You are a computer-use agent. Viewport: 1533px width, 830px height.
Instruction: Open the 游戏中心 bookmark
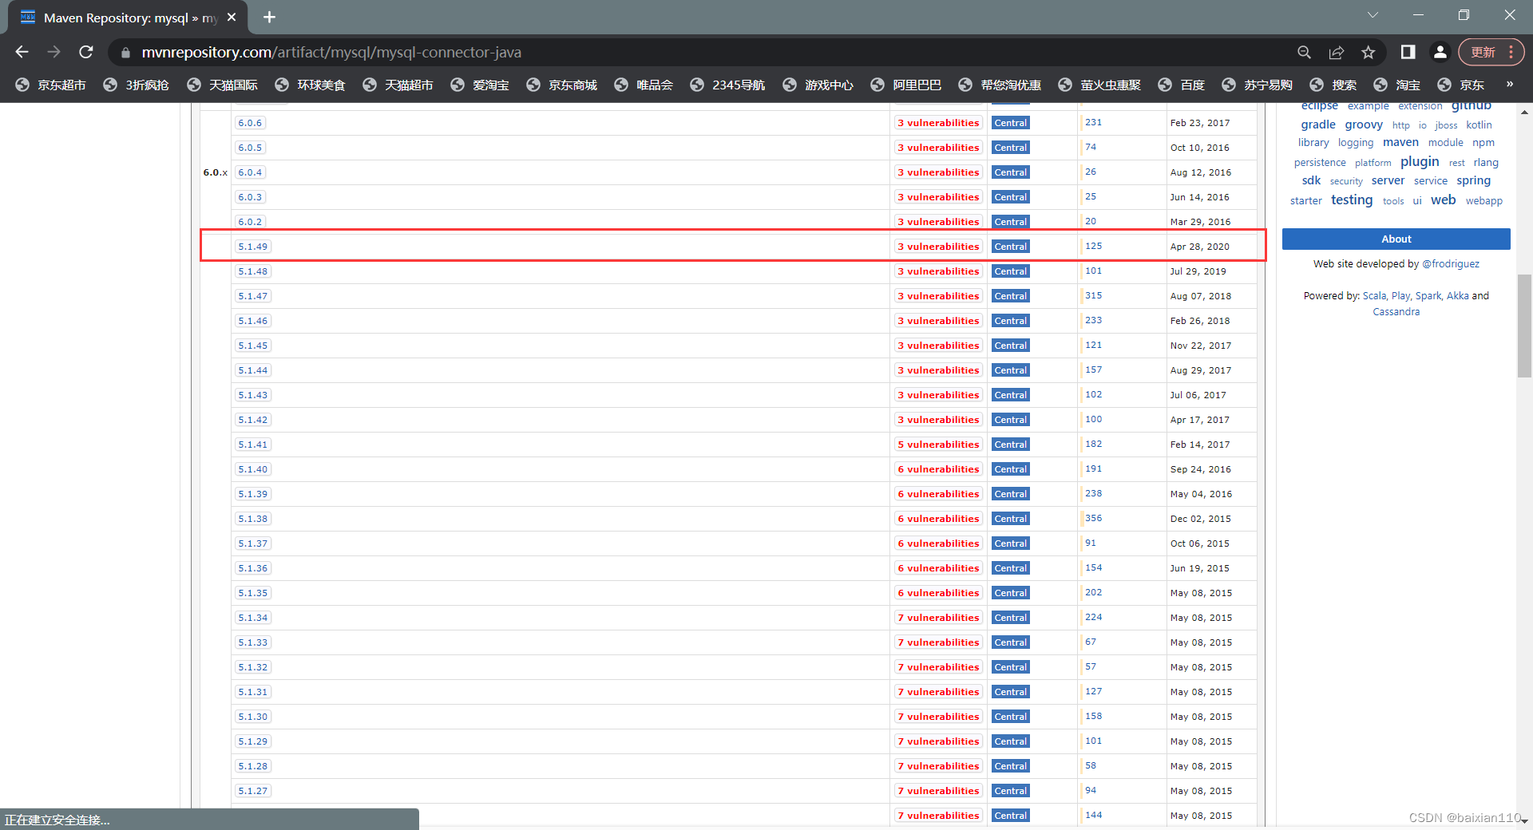818,85
